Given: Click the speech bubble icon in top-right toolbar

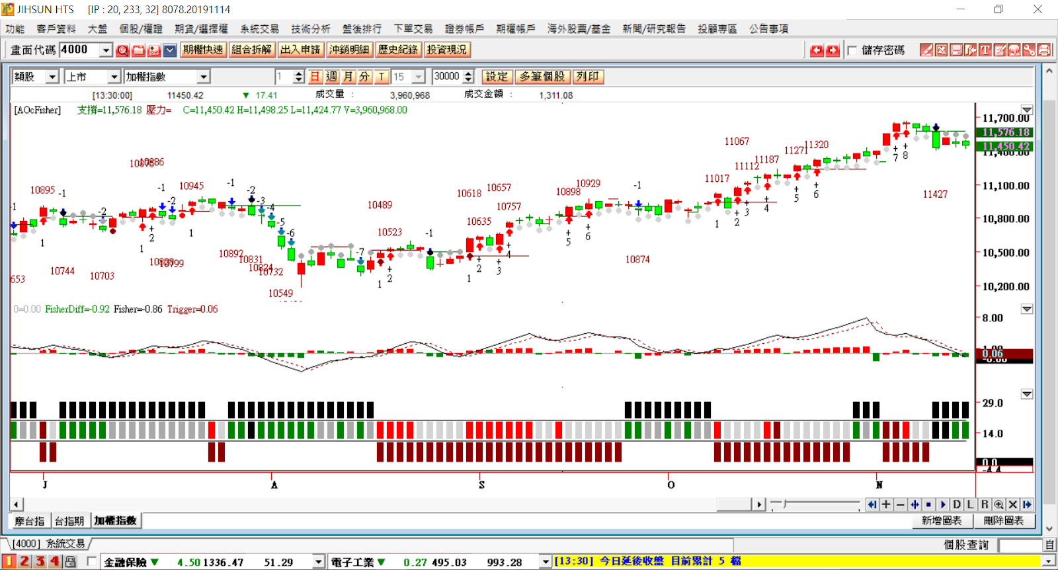Looking at the screenshot, I should [1014, 50].
